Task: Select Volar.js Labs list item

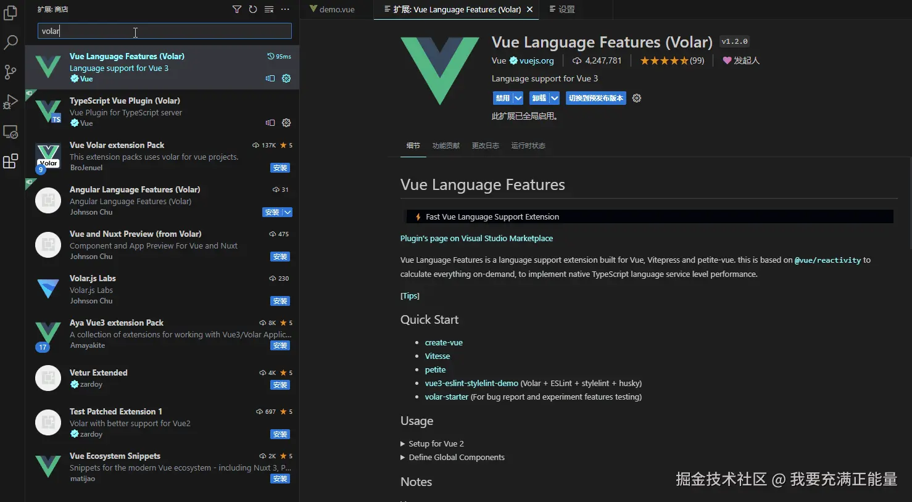Action: click(162, 289)
